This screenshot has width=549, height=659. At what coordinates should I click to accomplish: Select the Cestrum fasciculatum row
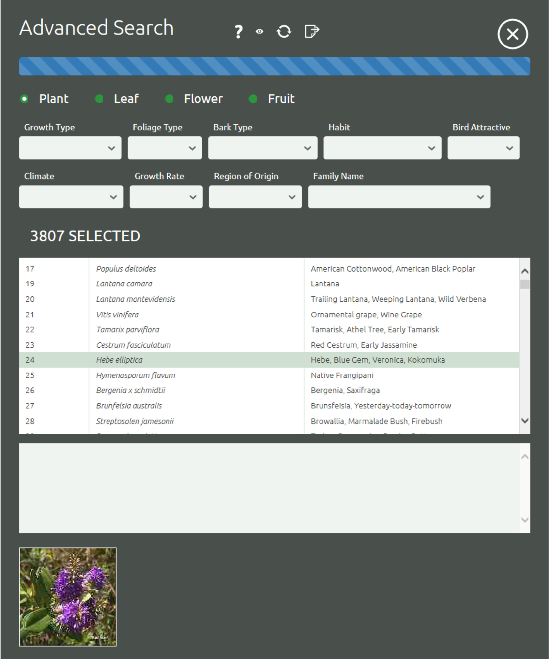click(x=269, y=345)
